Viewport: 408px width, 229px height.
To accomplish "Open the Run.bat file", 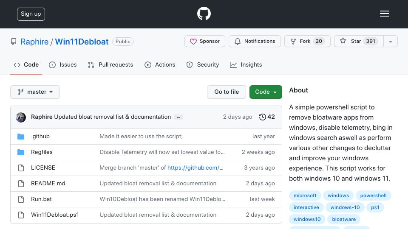I will 41,199.
